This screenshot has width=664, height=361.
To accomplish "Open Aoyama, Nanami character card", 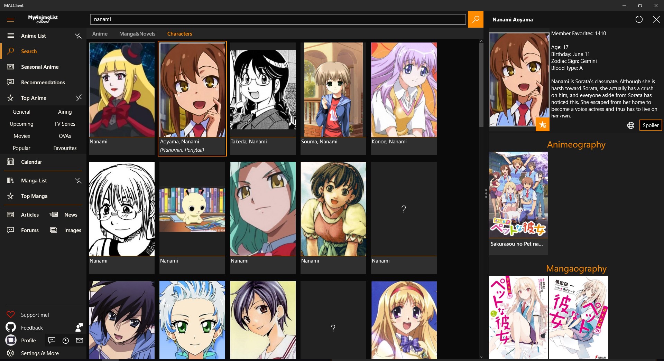I will coord(192,98).
